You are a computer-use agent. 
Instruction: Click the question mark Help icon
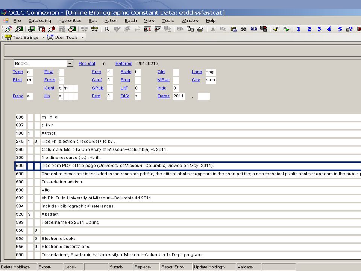point(349,29)
